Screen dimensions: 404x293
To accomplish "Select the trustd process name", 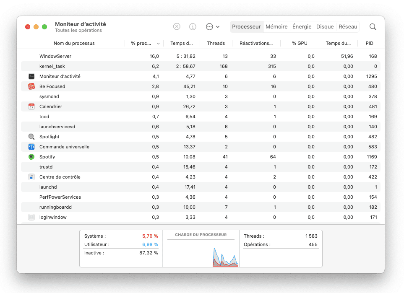I will coord(46,167).
